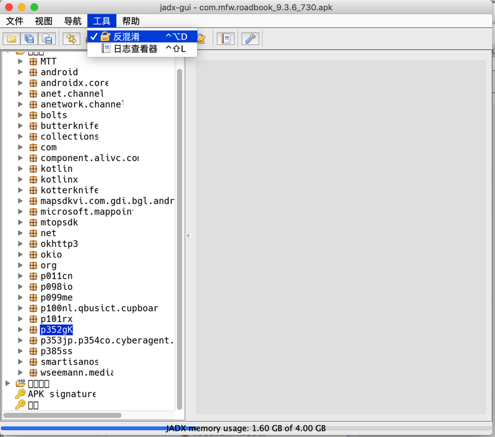Screen dimensions: 495x437
Task: Click the split pane divider handle
Action: 188,236
